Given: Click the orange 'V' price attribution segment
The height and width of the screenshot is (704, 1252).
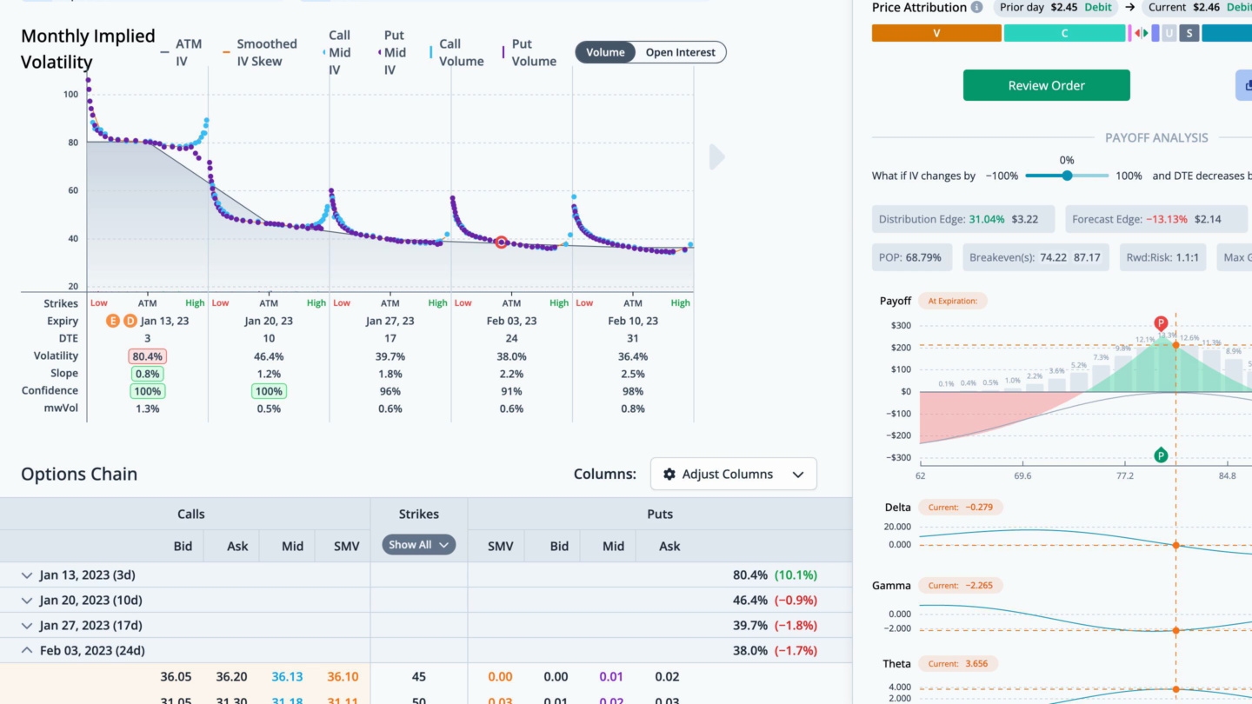Looking at the screenshot, I should [x=936, y=33].
